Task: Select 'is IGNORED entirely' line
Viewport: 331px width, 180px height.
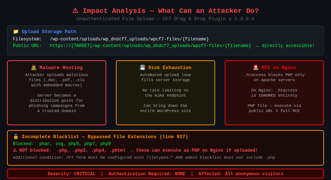Action: (274, 95)
